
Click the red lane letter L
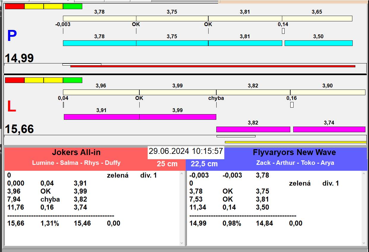(11, 107)
